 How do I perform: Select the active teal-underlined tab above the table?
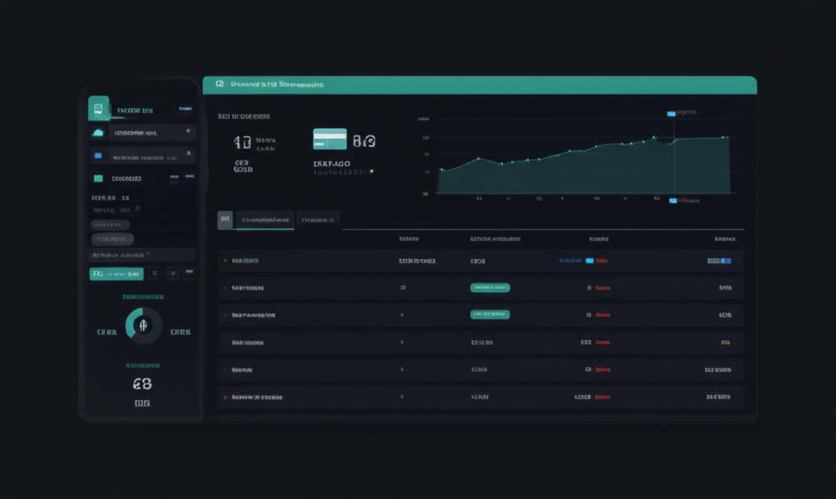click(x=265, y=220)
